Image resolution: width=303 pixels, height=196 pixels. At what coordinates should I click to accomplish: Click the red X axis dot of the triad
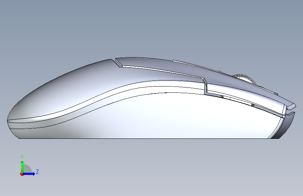click(x=22, y=174)
